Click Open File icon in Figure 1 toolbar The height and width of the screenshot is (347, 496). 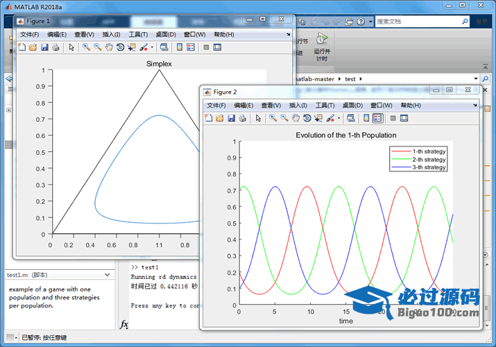33,47
